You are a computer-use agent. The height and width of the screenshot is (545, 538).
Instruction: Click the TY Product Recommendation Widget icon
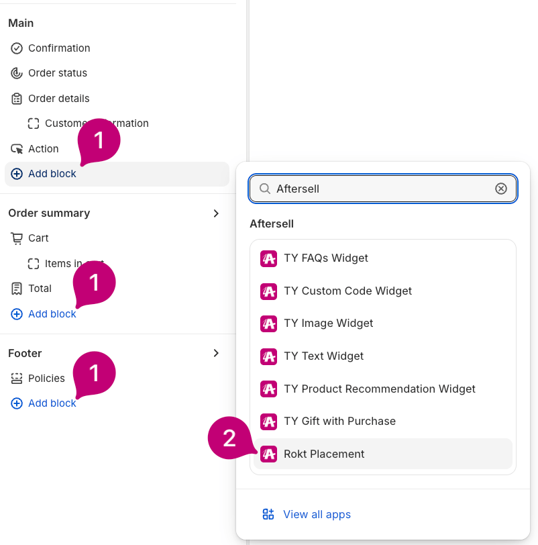[x=268, y=389]
